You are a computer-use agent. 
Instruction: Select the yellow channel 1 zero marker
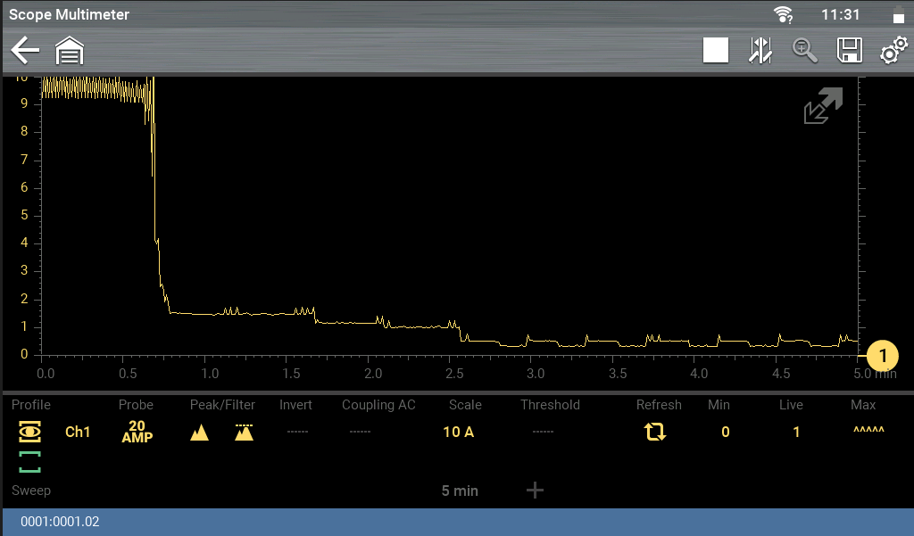[x=883, y=355]
